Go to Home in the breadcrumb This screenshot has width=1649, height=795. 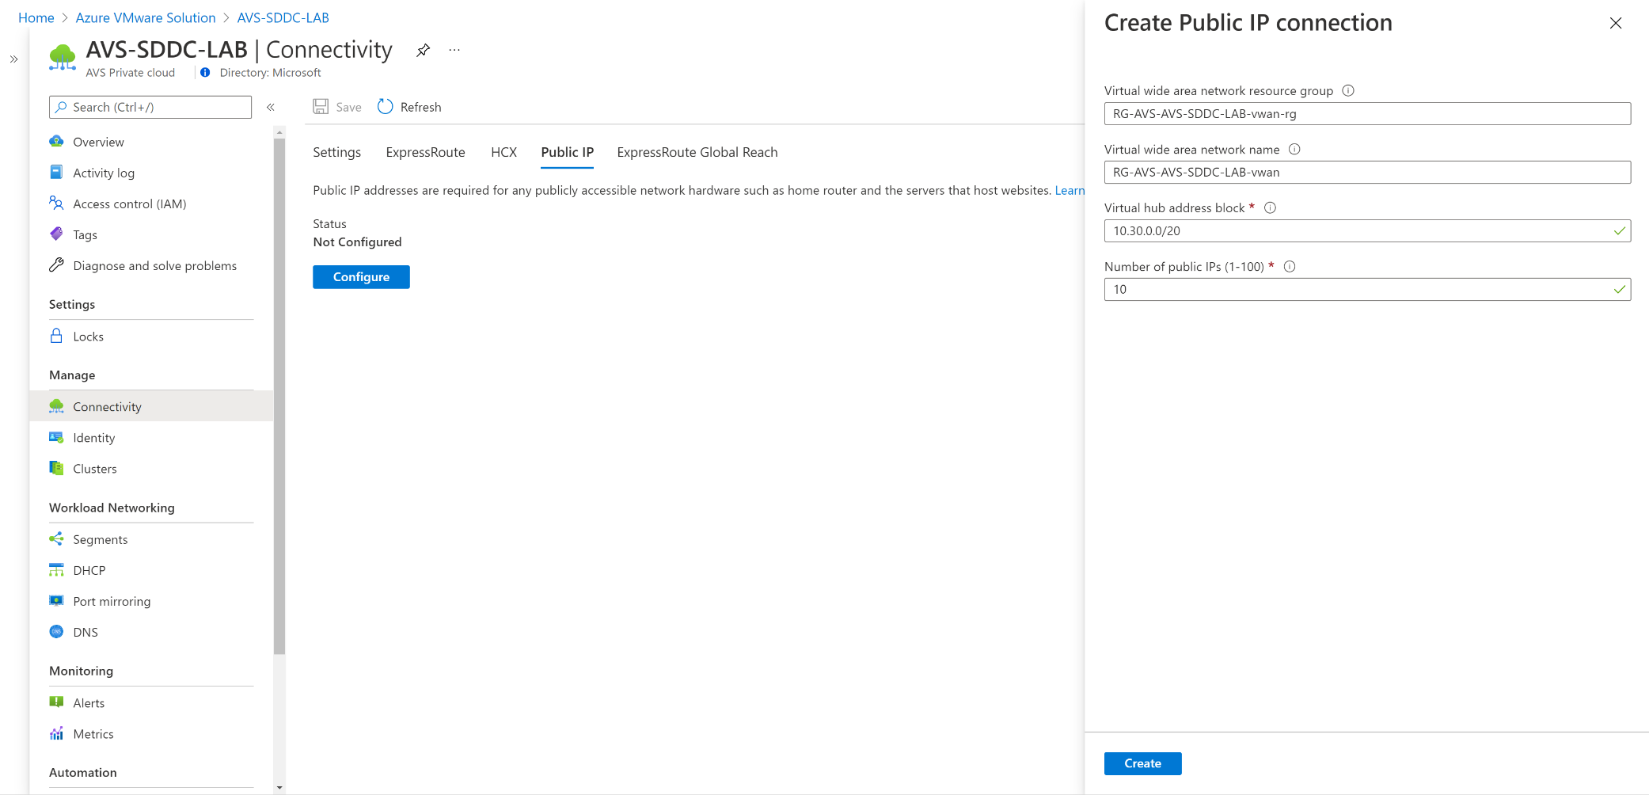coord(36,17)
